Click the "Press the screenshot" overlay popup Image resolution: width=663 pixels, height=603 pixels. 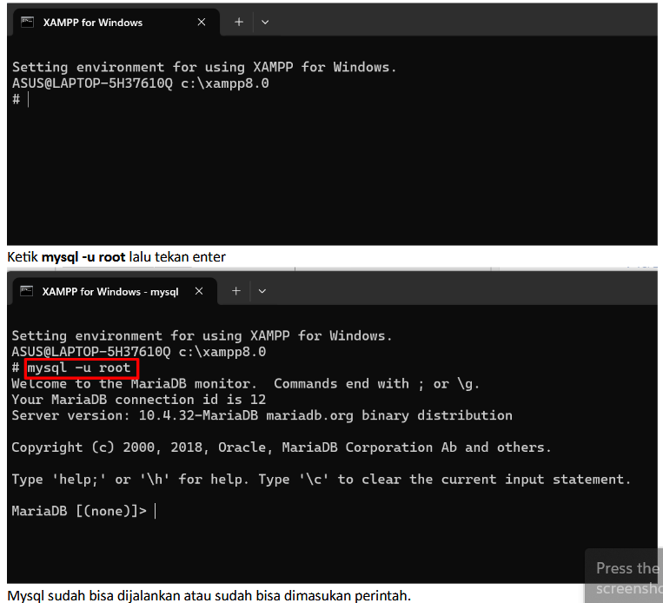(624, 578)
